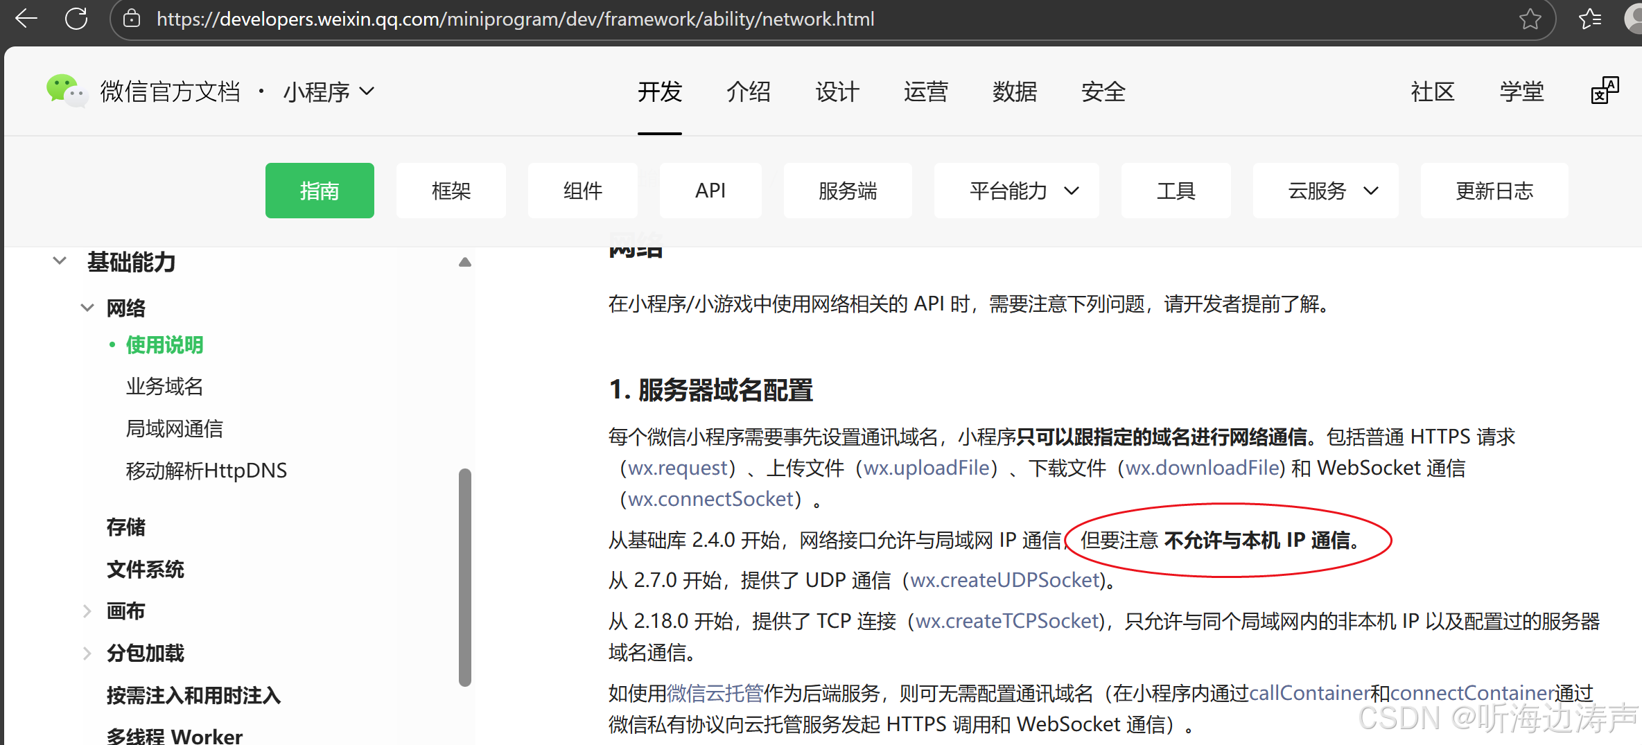Screen dimensions: 1642x745
Task: Open the 微信云托管 link
Action: pos(715,693)
